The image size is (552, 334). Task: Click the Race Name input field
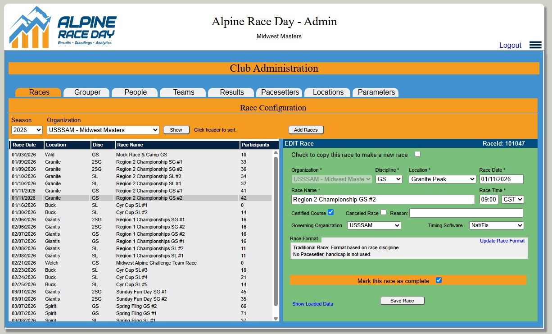pos(383,199)
